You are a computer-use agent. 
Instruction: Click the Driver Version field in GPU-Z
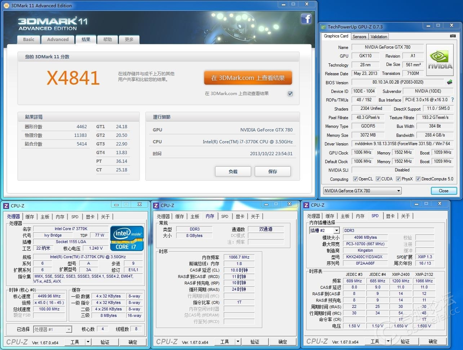[402, 144]
